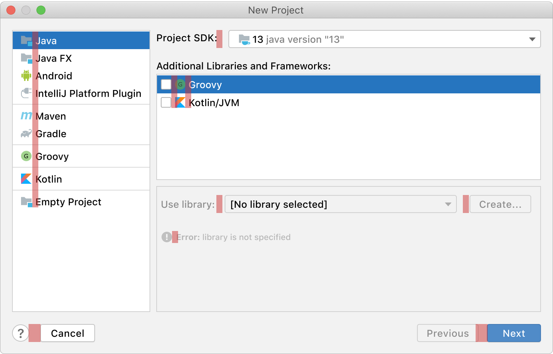The width and height of the screenshot is (553, 354).
Task: Open the Project SDK dropdown
Action: (384, 39)
